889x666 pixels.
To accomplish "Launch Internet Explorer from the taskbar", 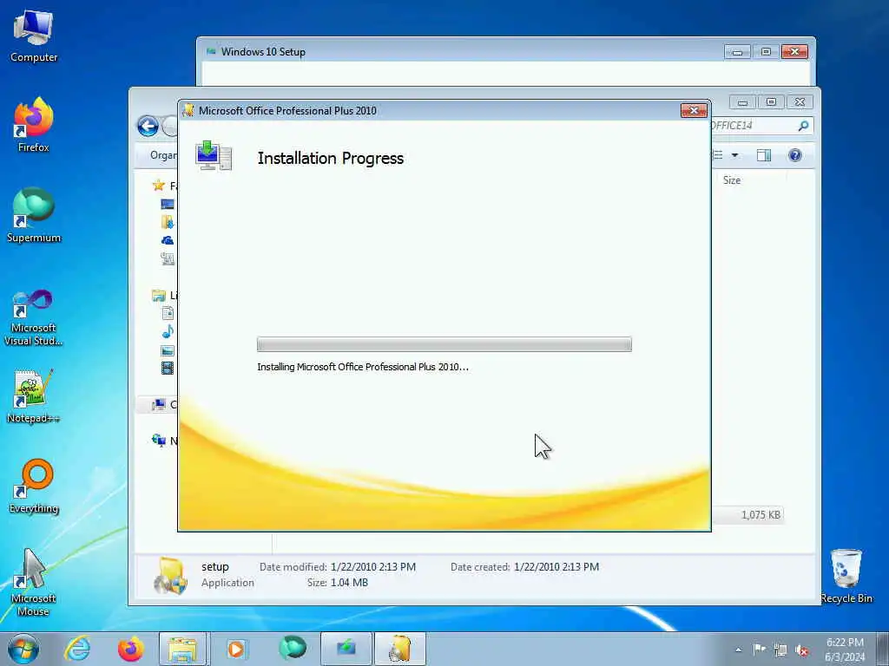I will point(77,649).
